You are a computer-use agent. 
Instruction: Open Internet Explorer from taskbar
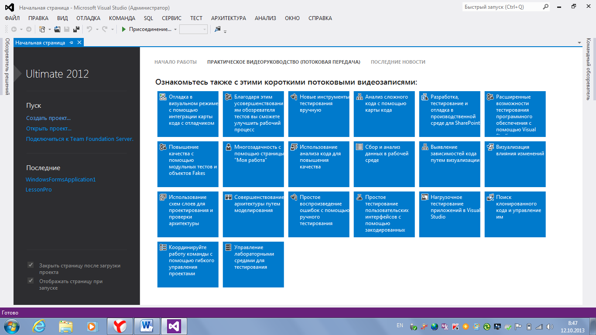tap(39, 326)
